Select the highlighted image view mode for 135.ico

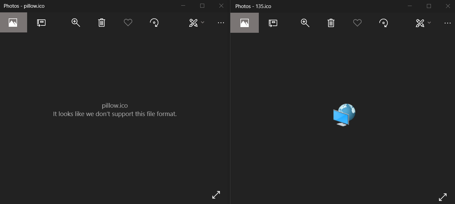click(244, 22)
